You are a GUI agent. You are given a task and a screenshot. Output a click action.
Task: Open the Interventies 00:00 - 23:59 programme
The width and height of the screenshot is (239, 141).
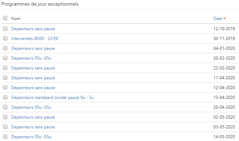tap(34, 39)
